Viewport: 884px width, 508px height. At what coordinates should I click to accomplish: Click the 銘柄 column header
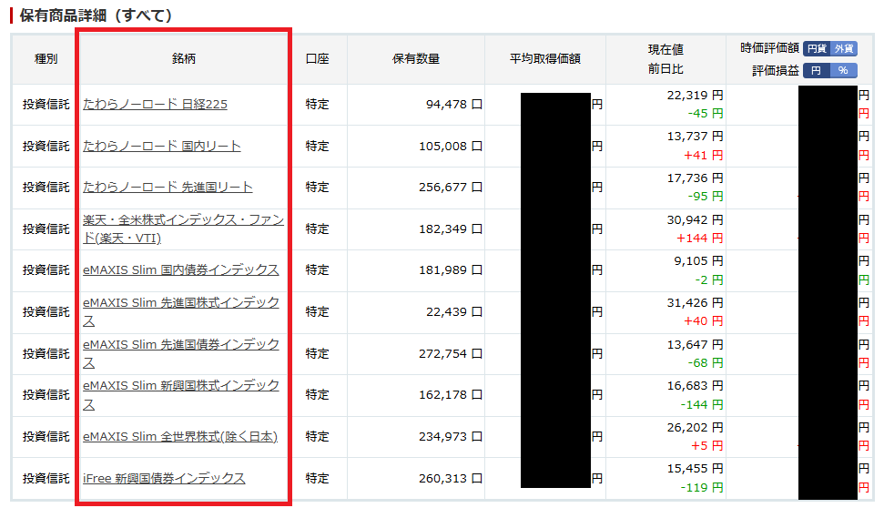pyautogui.click(x=184, y=58)
